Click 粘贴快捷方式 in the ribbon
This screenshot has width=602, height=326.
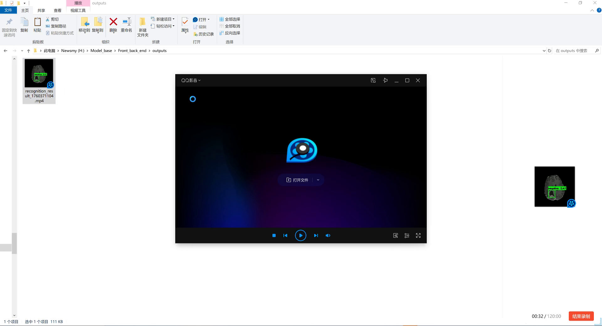click(x=60, y=33)
